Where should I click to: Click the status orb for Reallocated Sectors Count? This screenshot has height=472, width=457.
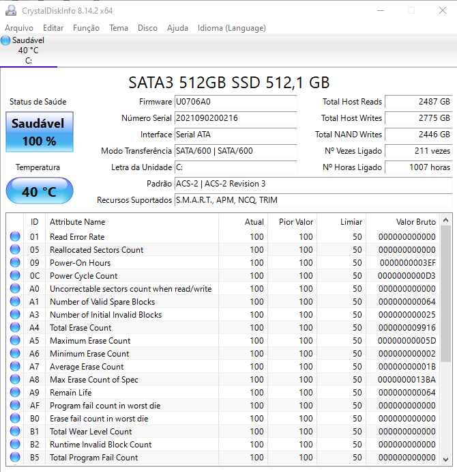pyautogui.click(x=15, y=249)
